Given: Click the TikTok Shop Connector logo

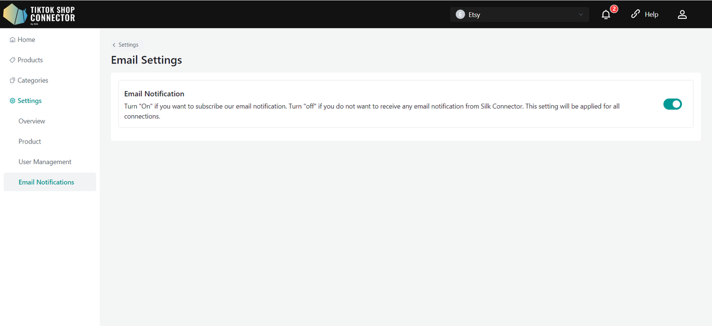Looking at the screenshot, I should coord(39,14).
